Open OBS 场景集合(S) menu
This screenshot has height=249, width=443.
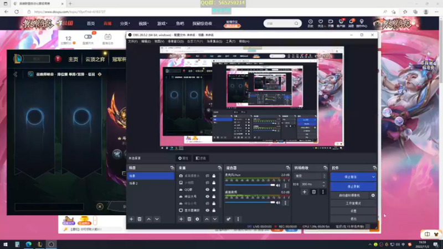(x=214, y=41)
